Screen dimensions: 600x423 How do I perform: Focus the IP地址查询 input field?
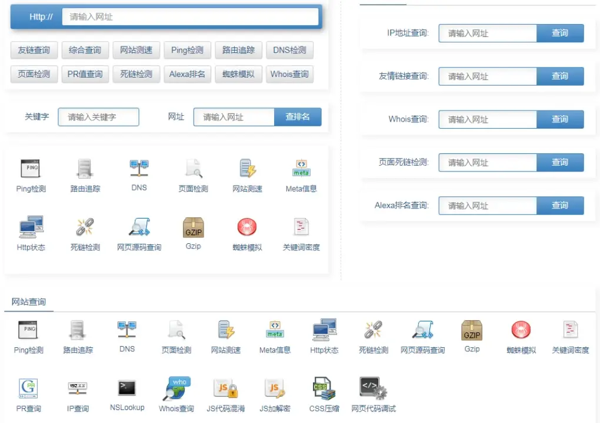coord(488,33)
